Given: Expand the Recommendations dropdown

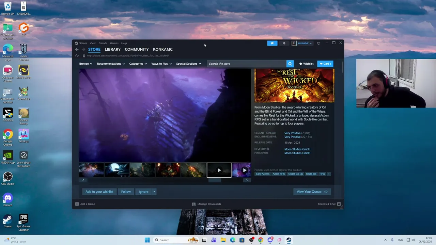Looking at the screenshot, I should pos(111,64).
